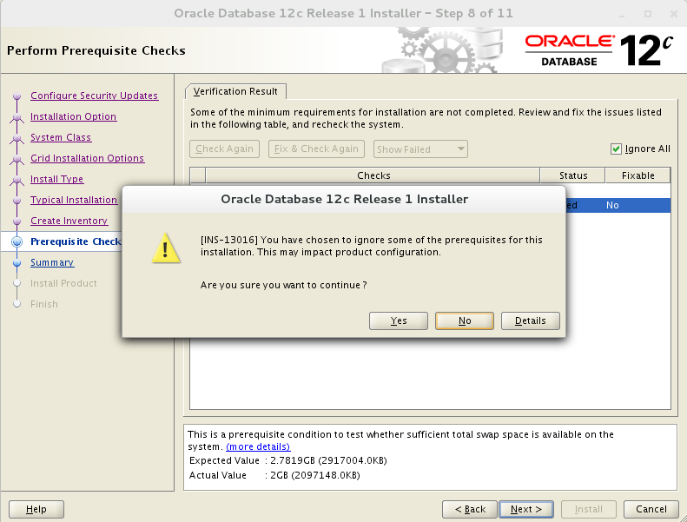
Task: Click the greyed-out Install Product step
Action: pos(63,283)
